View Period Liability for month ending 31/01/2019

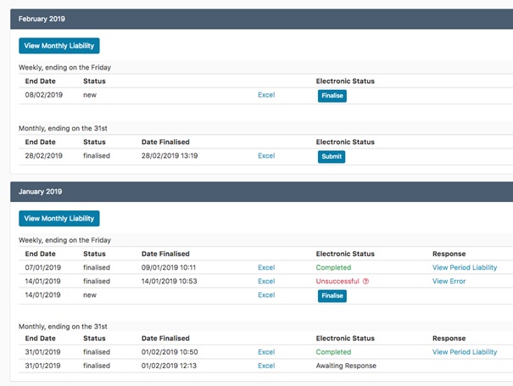pos(464,352)
